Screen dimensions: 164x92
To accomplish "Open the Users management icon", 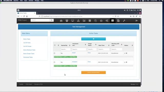I will 67,20.
